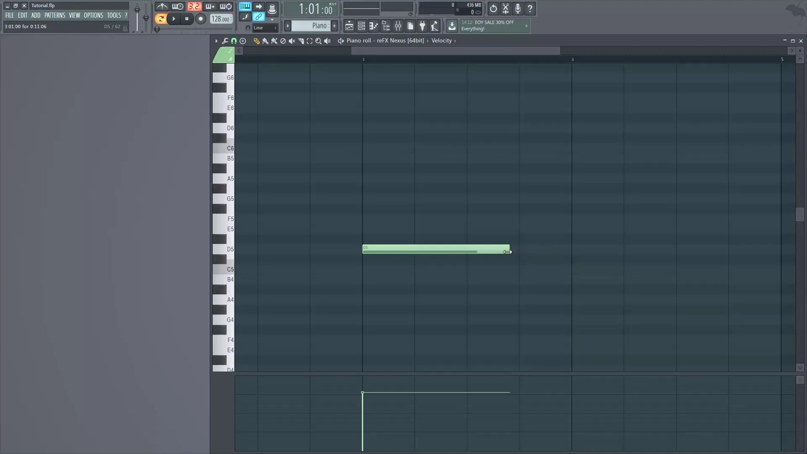Open the Piano roll tools wrench menu
Screen dimensions: 807x454
225,41
